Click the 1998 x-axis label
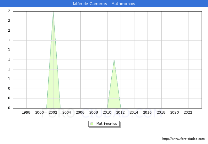The width and height of the screenshot is (208, 144). pyautogui.click(x=26, y=112)
